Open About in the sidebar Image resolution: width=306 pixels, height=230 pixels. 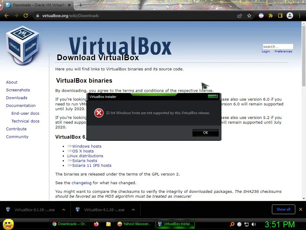click(x=12, y=82)
